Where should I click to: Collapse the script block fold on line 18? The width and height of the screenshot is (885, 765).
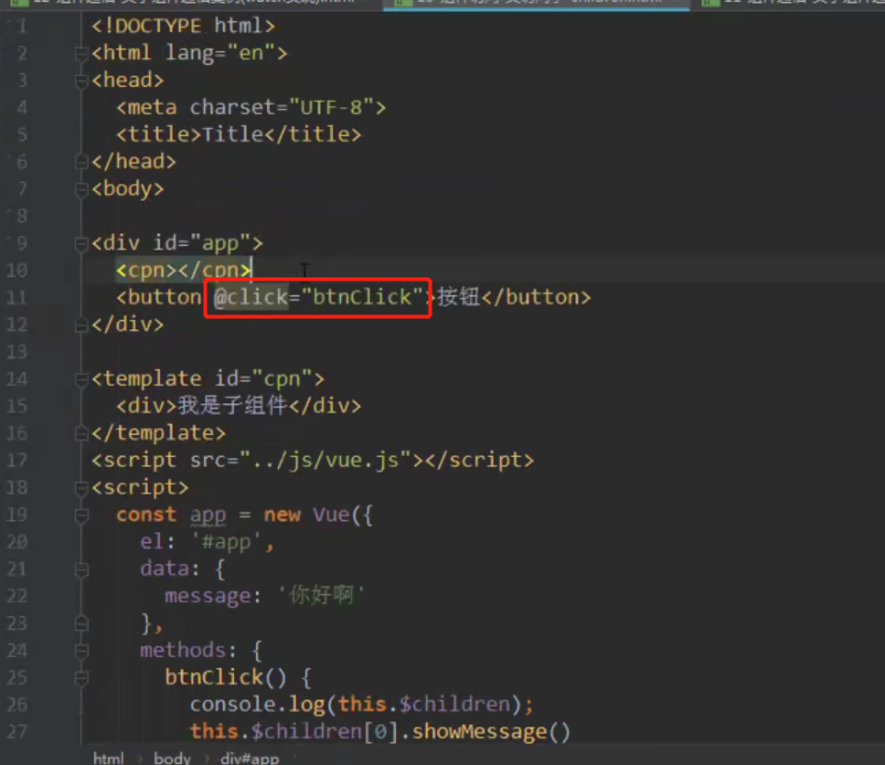click(x=80, y=488)
